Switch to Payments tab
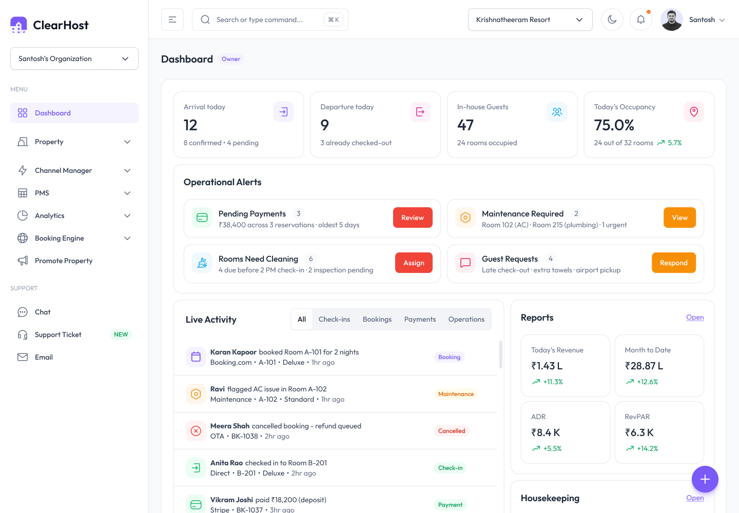Screen dimensions: 739x513 420,319
